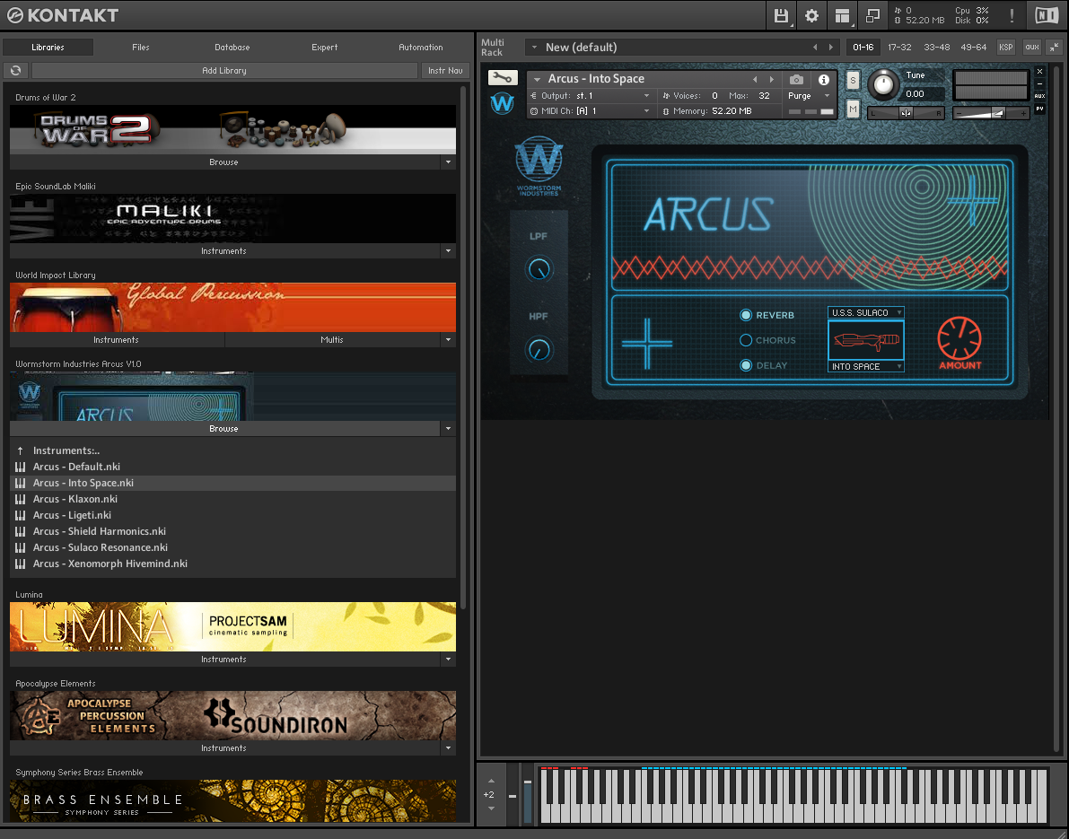1069x839 pixels.
Task: Switch to the Expert tab
Action: point(325,47)
